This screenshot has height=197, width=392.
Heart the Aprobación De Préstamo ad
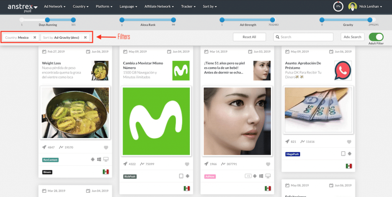coord(349,142)
